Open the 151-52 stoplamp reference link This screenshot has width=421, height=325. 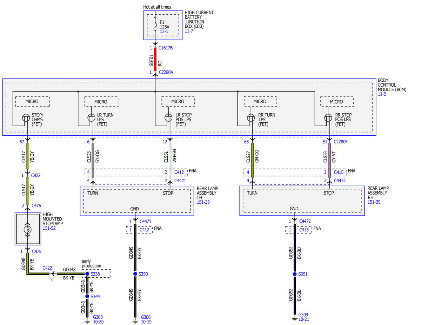click(x=49, y=228)
